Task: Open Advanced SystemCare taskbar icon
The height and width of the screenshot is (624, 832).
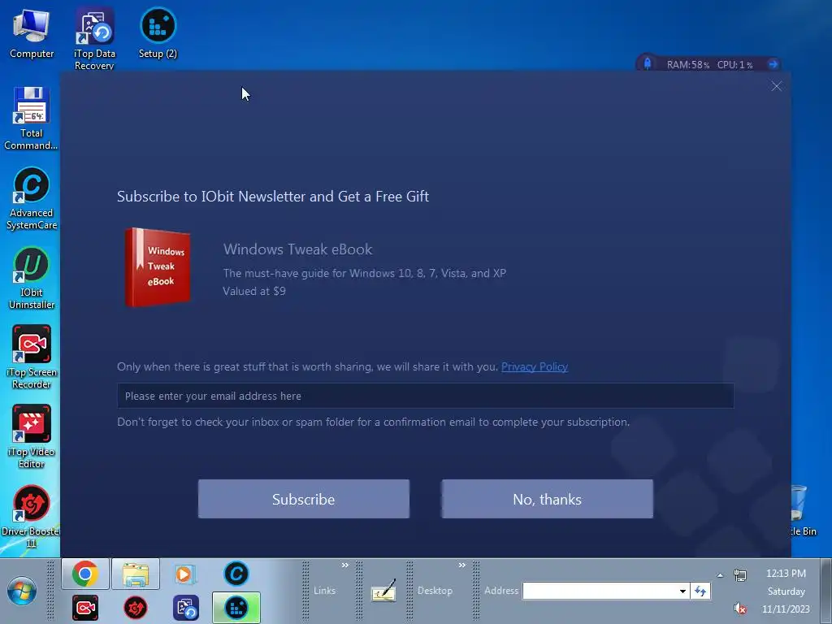Action: coord(236,574)
